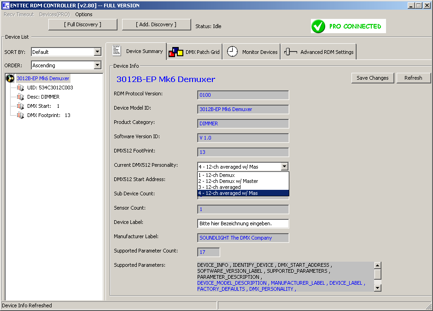Viewport: 433px width, 311px height.
Task: Click the Refresh button
Action: point(413,78)
